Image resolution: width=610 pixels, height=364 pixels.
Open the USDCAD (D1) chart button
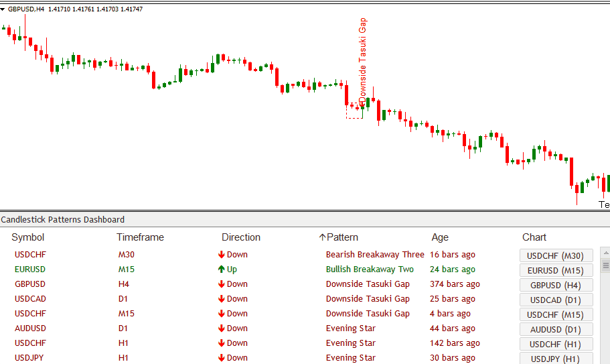pyautogui.click(x=556, y=300)
